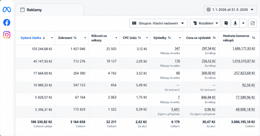Open the Rozdělení dropdown
Image resolution: width=260 pixels, height=136 pixels.
(x=205, y=23)
